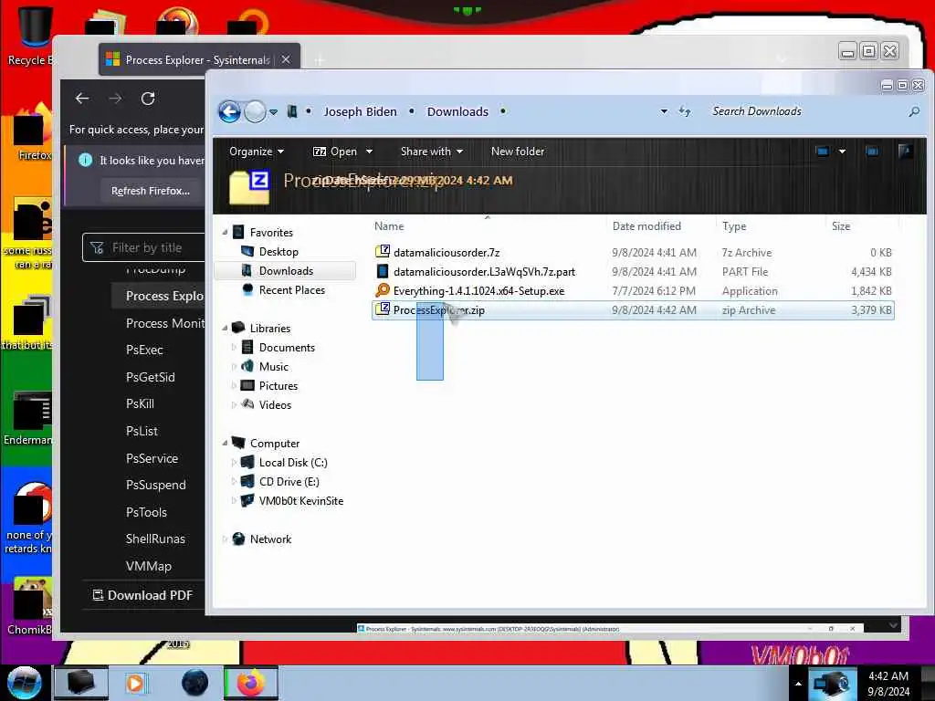Open the Music library
935x701 pixels.
click(273, 367)
